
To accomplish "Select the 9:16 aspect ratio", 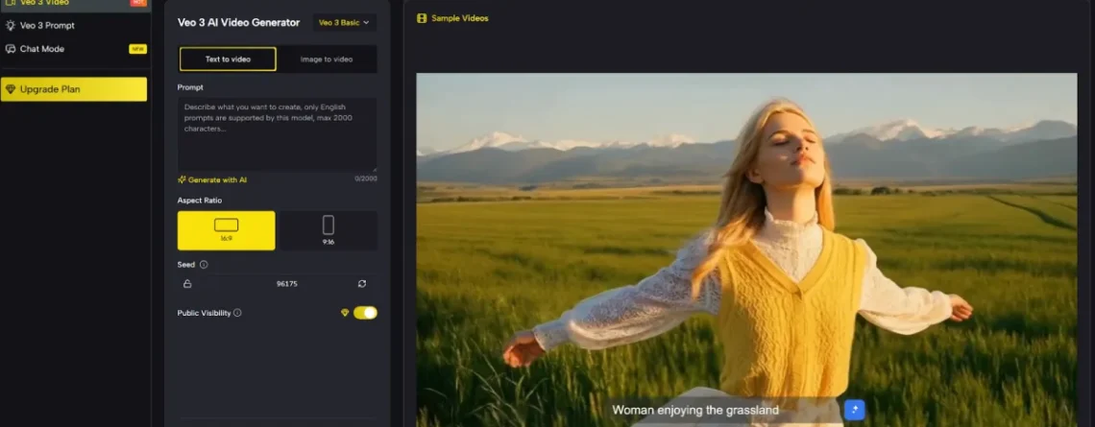I will point(328,230).
